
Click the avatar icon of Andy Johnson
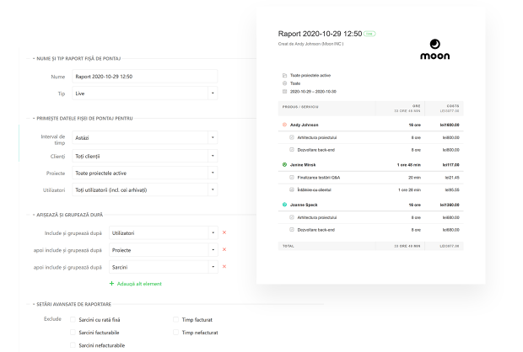pos(283,124)
